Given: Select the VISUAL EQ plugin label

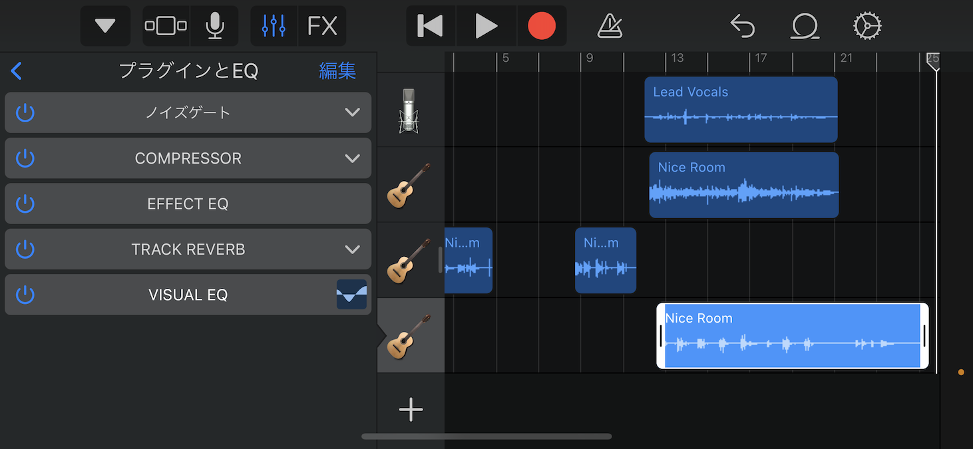Looking at the screenshot, I should [x=188, y=295].
